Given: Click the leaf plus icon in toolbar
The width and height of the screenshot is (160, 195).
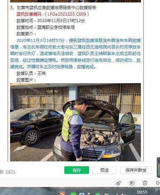Looking at the screenshot, I should tap(132, 183).
